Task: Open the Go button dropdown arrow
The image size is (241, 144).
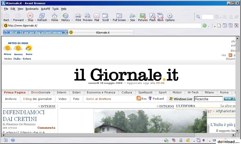Action: [x=209, y=27]
